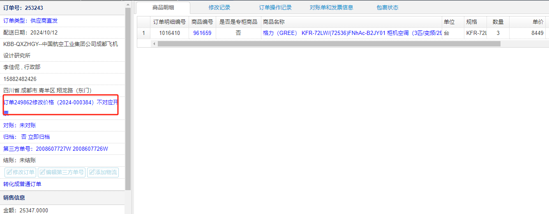The image size is (549, 214).
Task: Open product number 961659 link
Action: tap(202, 33)
